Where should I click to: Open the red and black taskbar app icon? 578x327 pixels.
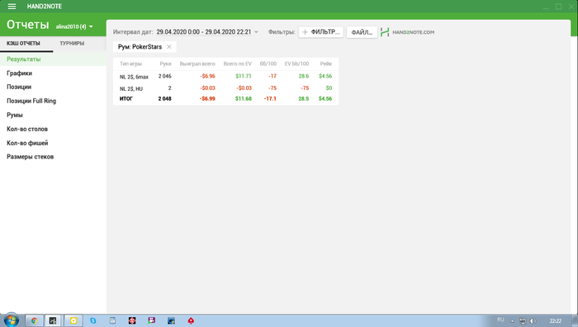click(132, 320)
